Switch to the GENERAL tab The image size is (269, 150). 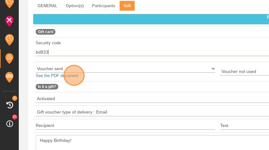(47, 6)
